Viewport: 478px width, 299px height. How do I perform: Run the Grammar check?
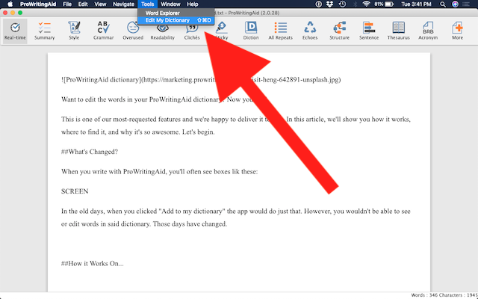(x=103, y=31)
